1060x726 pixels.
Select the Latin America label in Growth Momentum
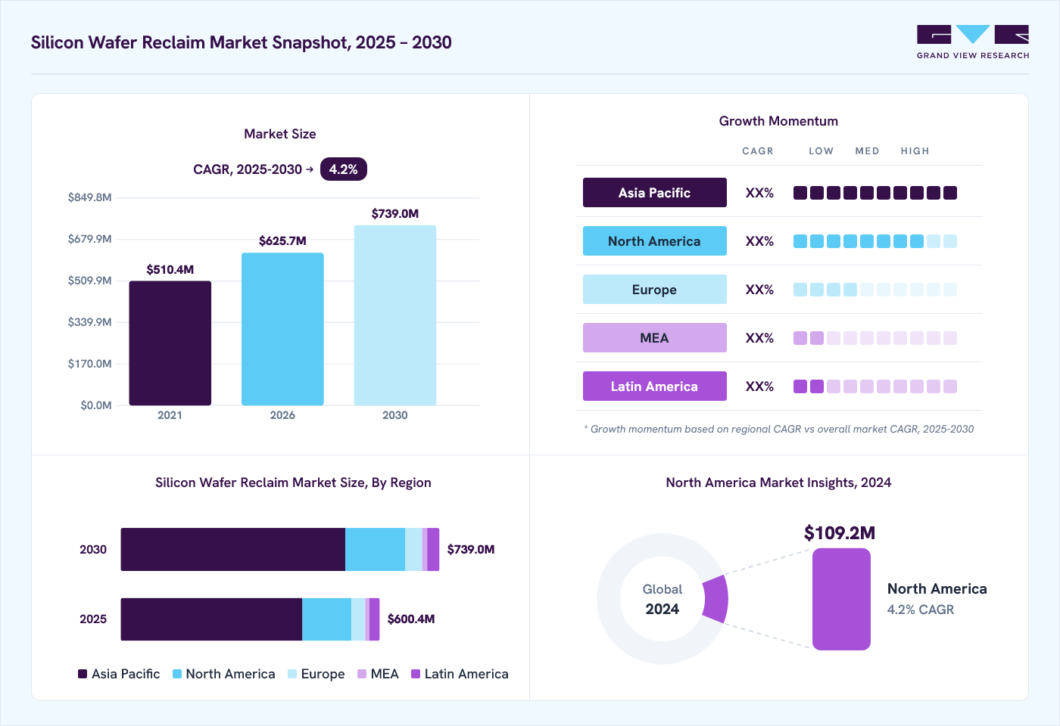coord(655,386)
